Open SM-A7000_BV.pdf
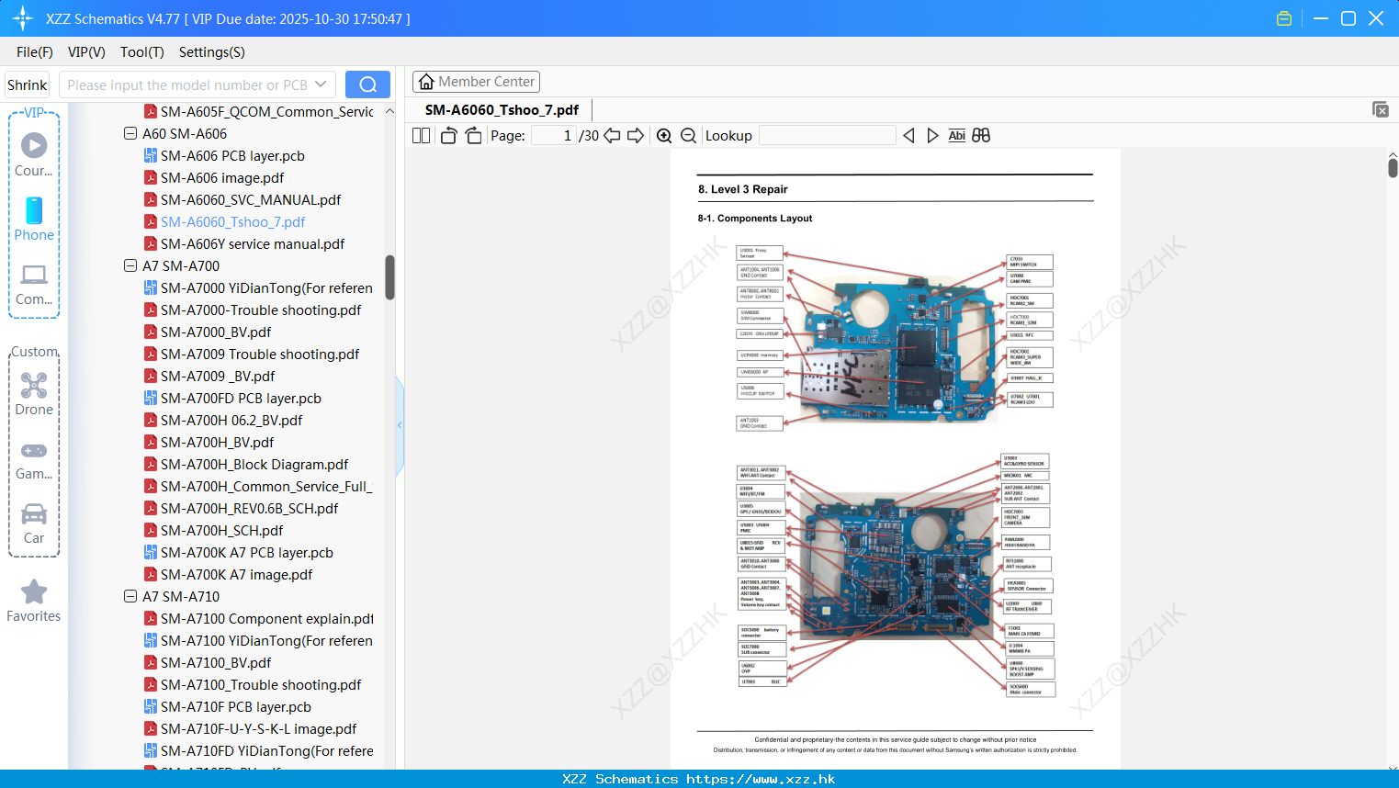 (216, 332)
